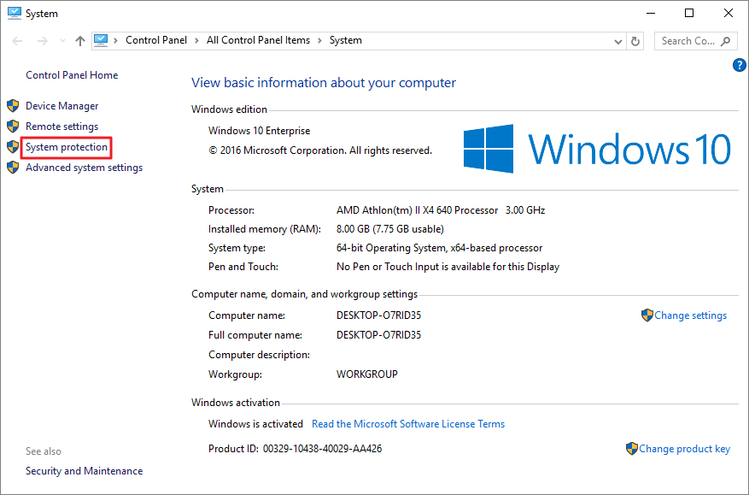Click the No Pen or Touch Input text
The image size is (749, 495).
448,267
